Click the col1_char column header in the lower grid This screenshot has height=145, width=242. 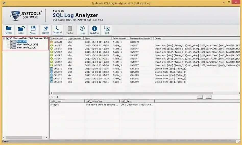(67, 101)
